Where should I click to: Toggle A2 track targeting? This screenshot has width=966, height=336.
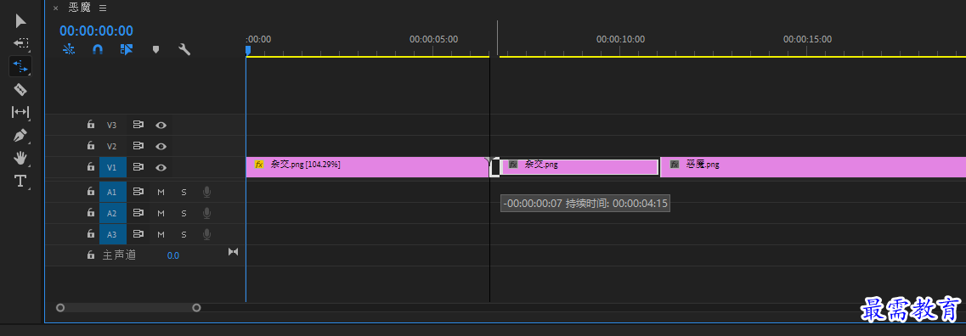(113, 213)
